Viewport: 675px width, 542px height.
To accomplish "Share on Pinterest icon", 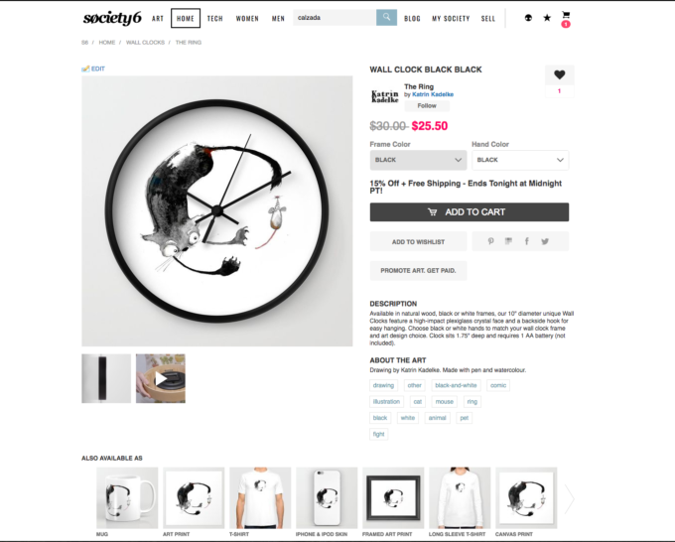I will pyautogui.click(x=490, y=241).
